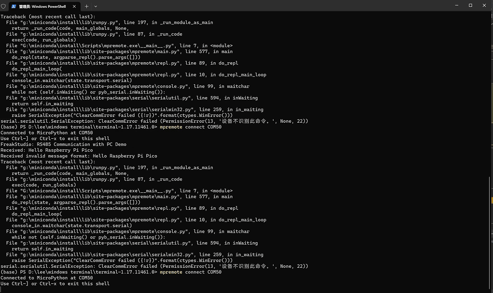
Task: Click the first 'mpremote connect COM50' command
Action: (x=191, y=127)
